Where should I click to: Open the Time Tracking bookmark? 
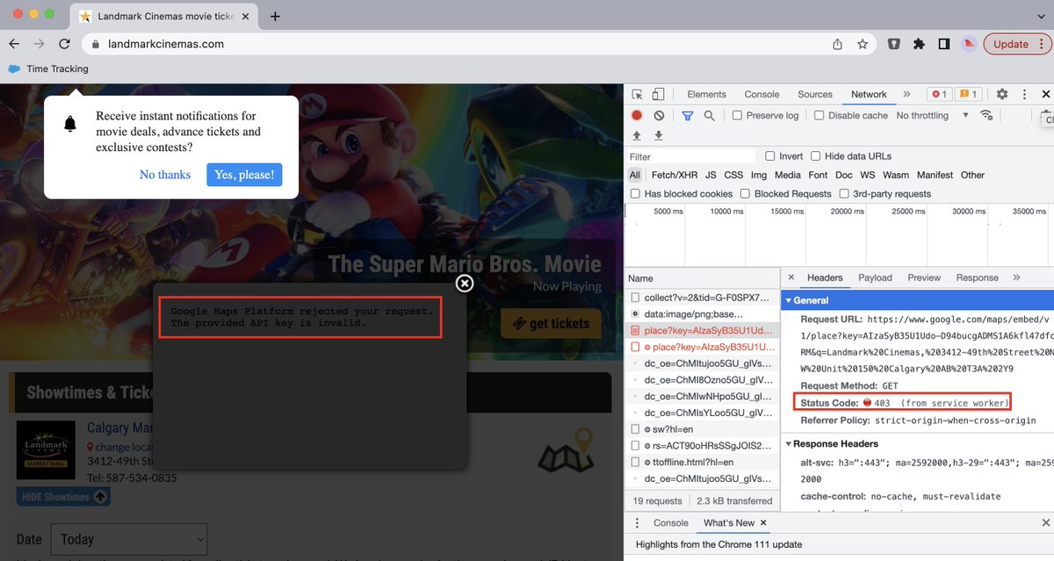pyautogui.click(x=48, y=68)
